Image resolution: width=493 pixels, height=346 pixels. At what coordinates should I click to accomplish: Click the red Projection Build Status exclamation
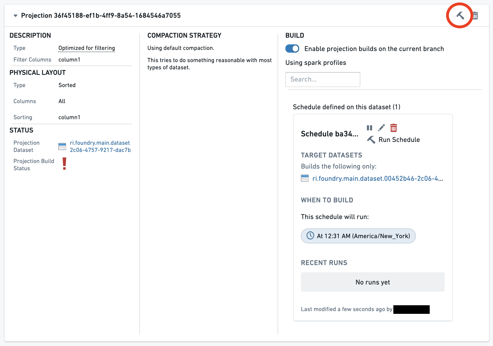point(64,164)
